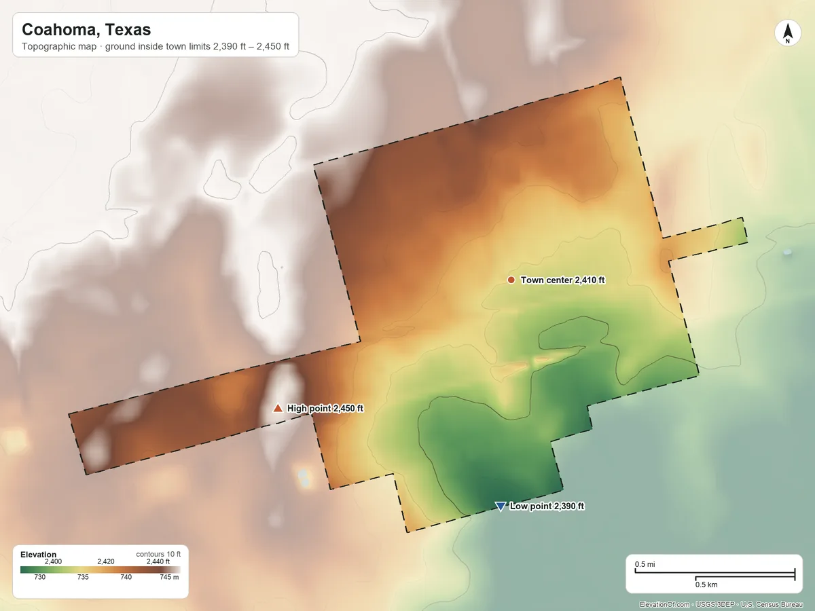
Task: Click the '730' meter legend label
Action: [x=40, y=577]
